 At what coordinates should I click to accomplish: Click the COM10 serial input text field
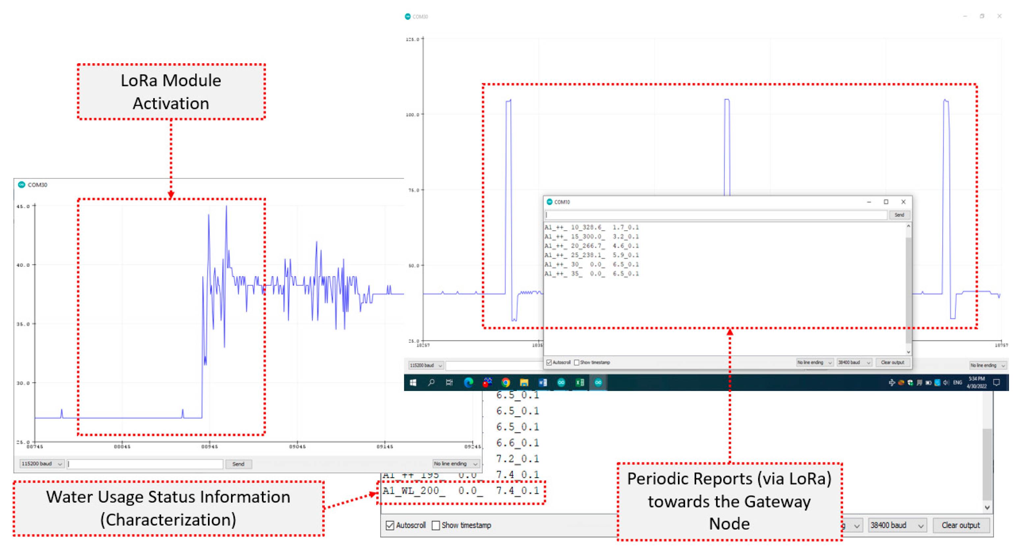point(716,215)
